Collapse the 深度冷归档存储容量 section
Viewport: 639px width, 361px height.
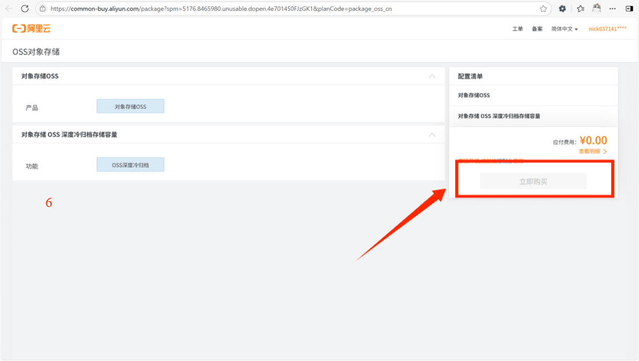(x=433, y=134)
